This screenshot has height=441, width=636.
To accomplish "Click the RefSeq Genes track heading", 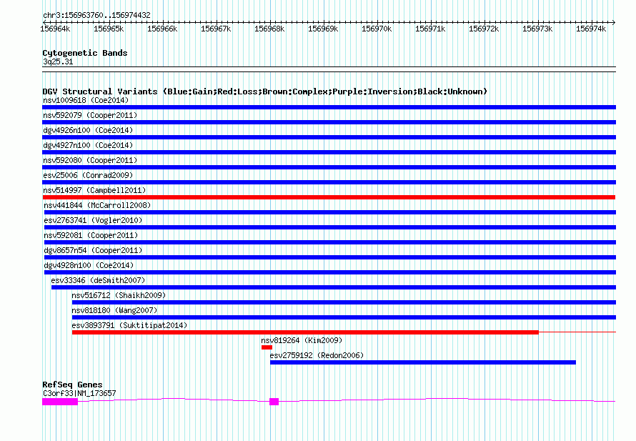I will (72, 385).
